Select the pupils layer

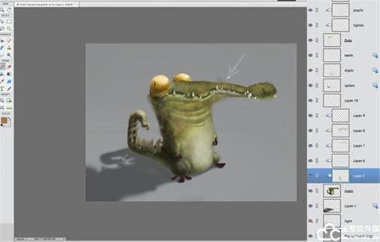(343, 10)
